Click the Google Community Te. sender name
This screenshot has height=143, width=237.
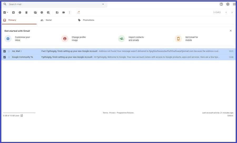23,57
